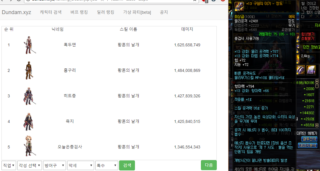Click the weapon name +13 구원의 이기 - 장도
The height and width of the screenshot is (171, 320).
pyautogui.click(x=265, y=4)
